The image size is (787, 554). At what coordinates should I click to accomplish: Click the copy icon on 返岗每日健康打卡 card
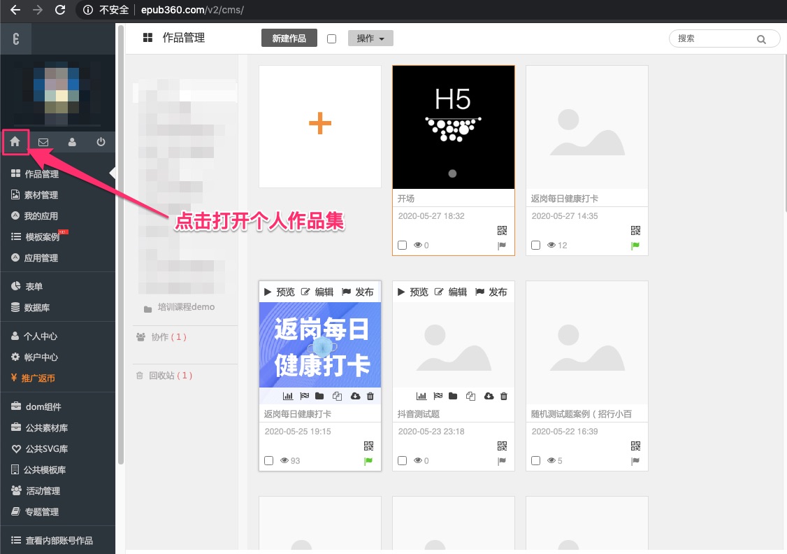(338, 397)
